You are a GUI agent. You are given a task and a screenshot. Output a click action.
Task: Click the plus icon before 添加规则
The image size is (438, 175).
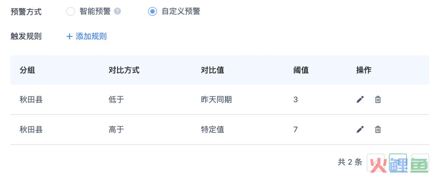69,36
